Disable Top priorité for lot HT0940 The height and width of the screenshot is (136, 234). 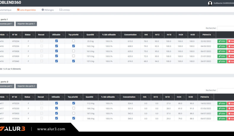tap(73, 61)
